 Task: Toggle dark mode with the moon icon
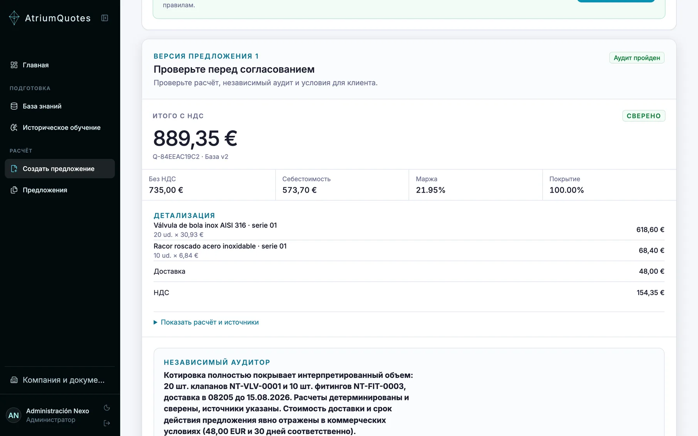click(x=107, y=408)
